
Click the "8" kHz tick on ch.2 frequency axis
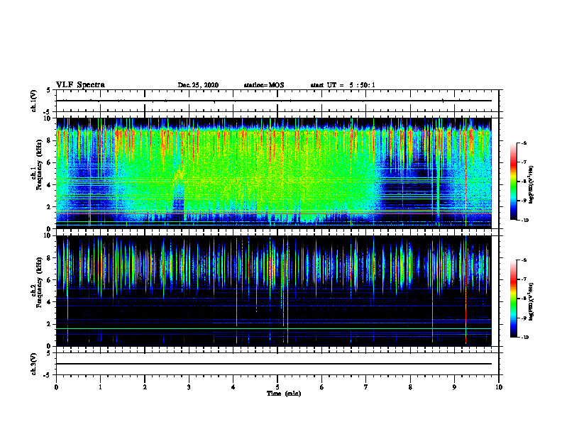pos(50,258)
